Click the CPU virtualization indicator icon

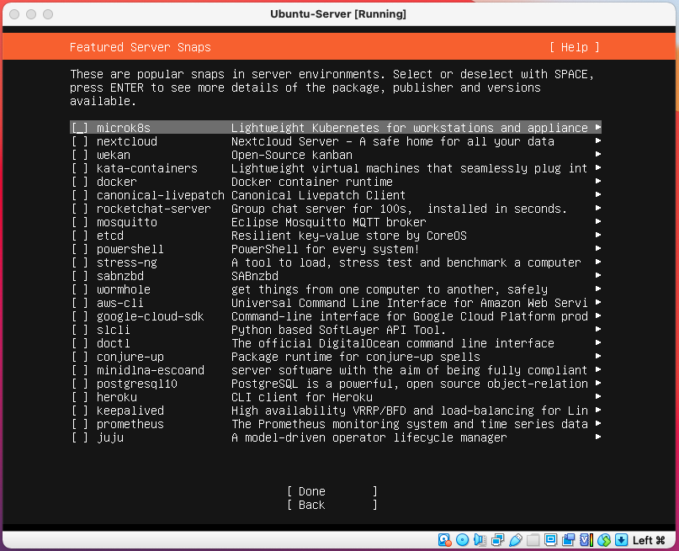click(586, 540)
